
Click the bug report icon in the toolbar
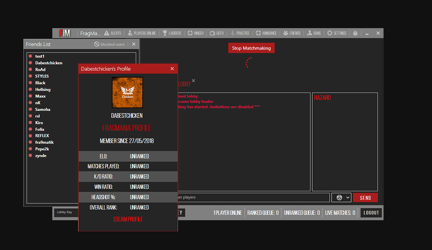click(x=355, y=33)
